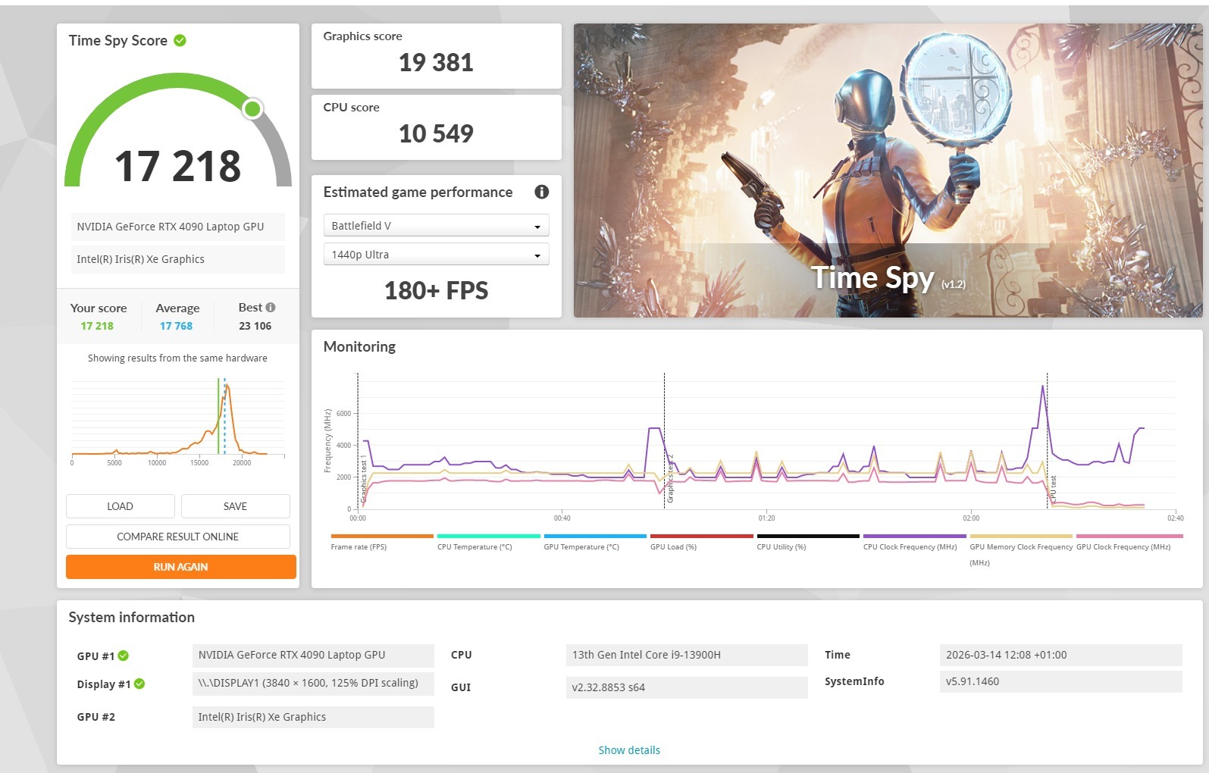Click the green knob on the score gauge
The image size is (1209, 773).
[x=252, y=109]
